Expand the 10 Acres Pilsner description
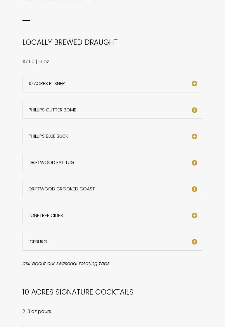 pos(47,84)
